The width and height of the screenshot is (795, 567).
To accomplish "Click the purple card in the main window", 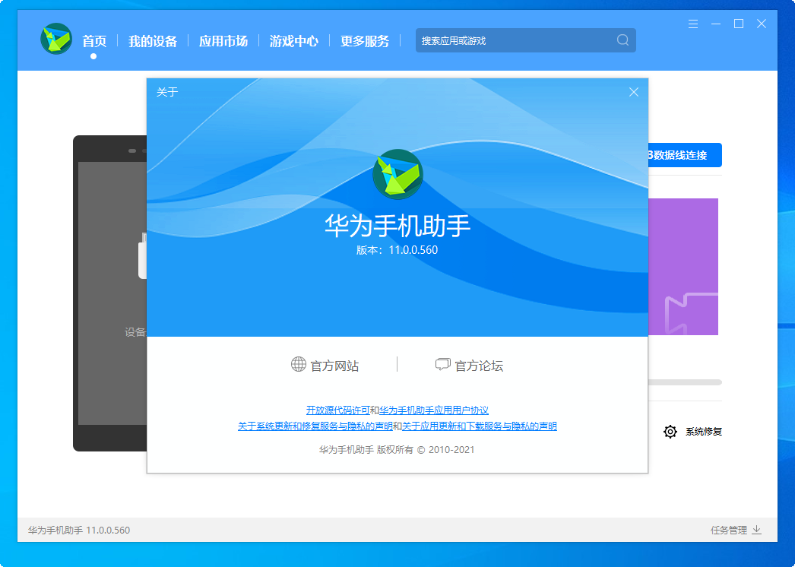I will pos(683,267).
